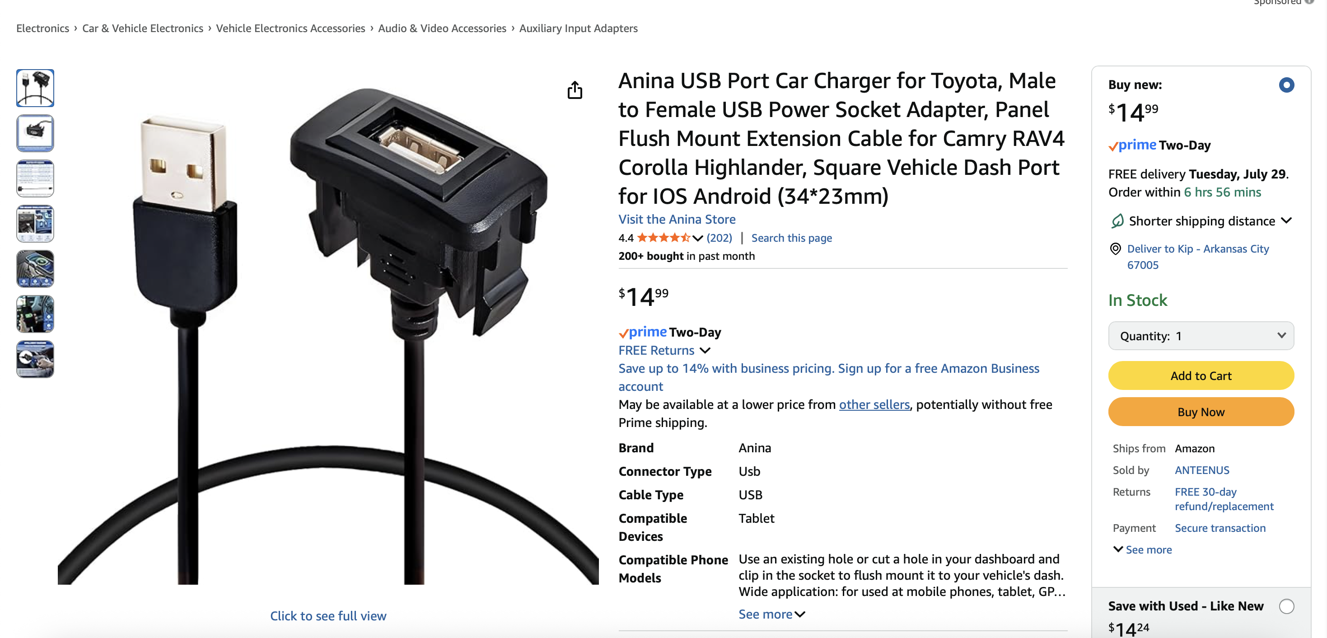
Task: Open the Quantity dropdown
Action: [x=1200, y=336]
